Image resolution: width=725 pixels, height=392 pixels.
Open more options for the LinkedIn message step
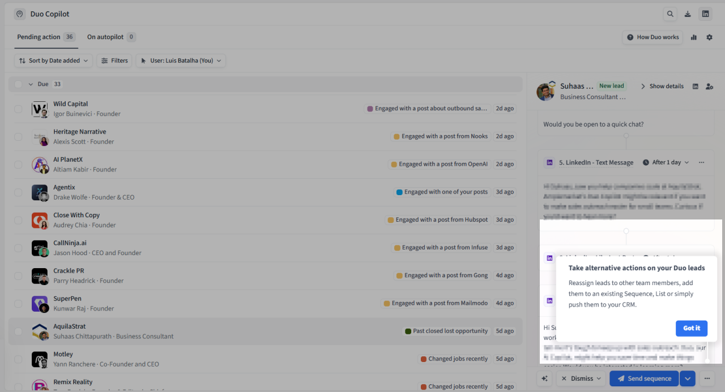pyautogui.click(x=701, y=162)
